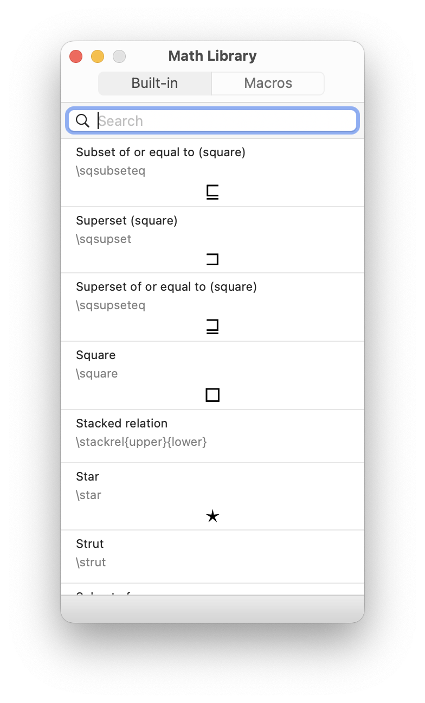Click the black star symbol preview

(212, 516)
